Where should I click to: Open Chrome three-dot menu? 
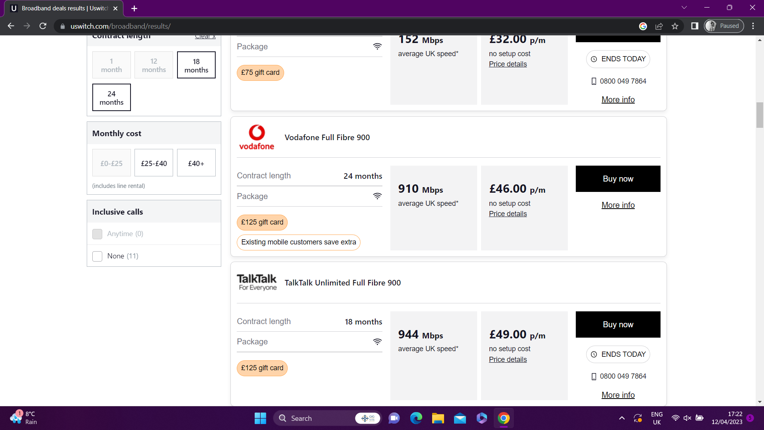pos(753,26)
